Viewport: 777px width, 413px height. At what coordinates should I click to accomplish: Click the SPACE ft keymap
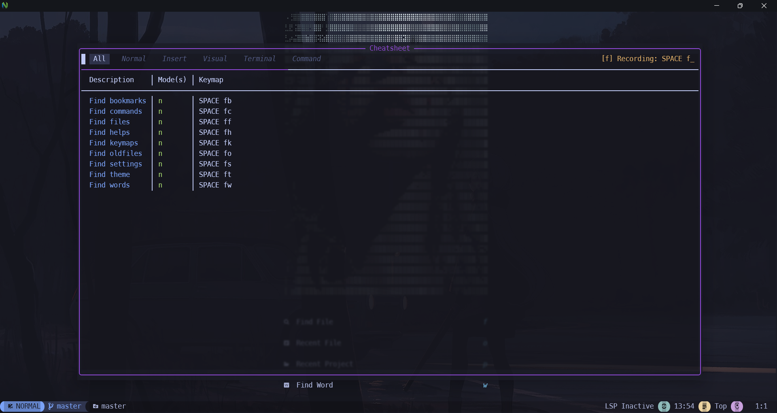[215, 175]
